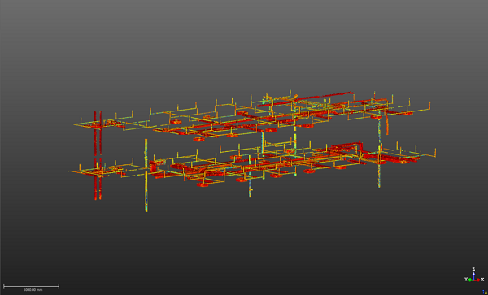Select the X label on the axis gizmo
This screenshot has width=488, height=295.
(482, 280)
